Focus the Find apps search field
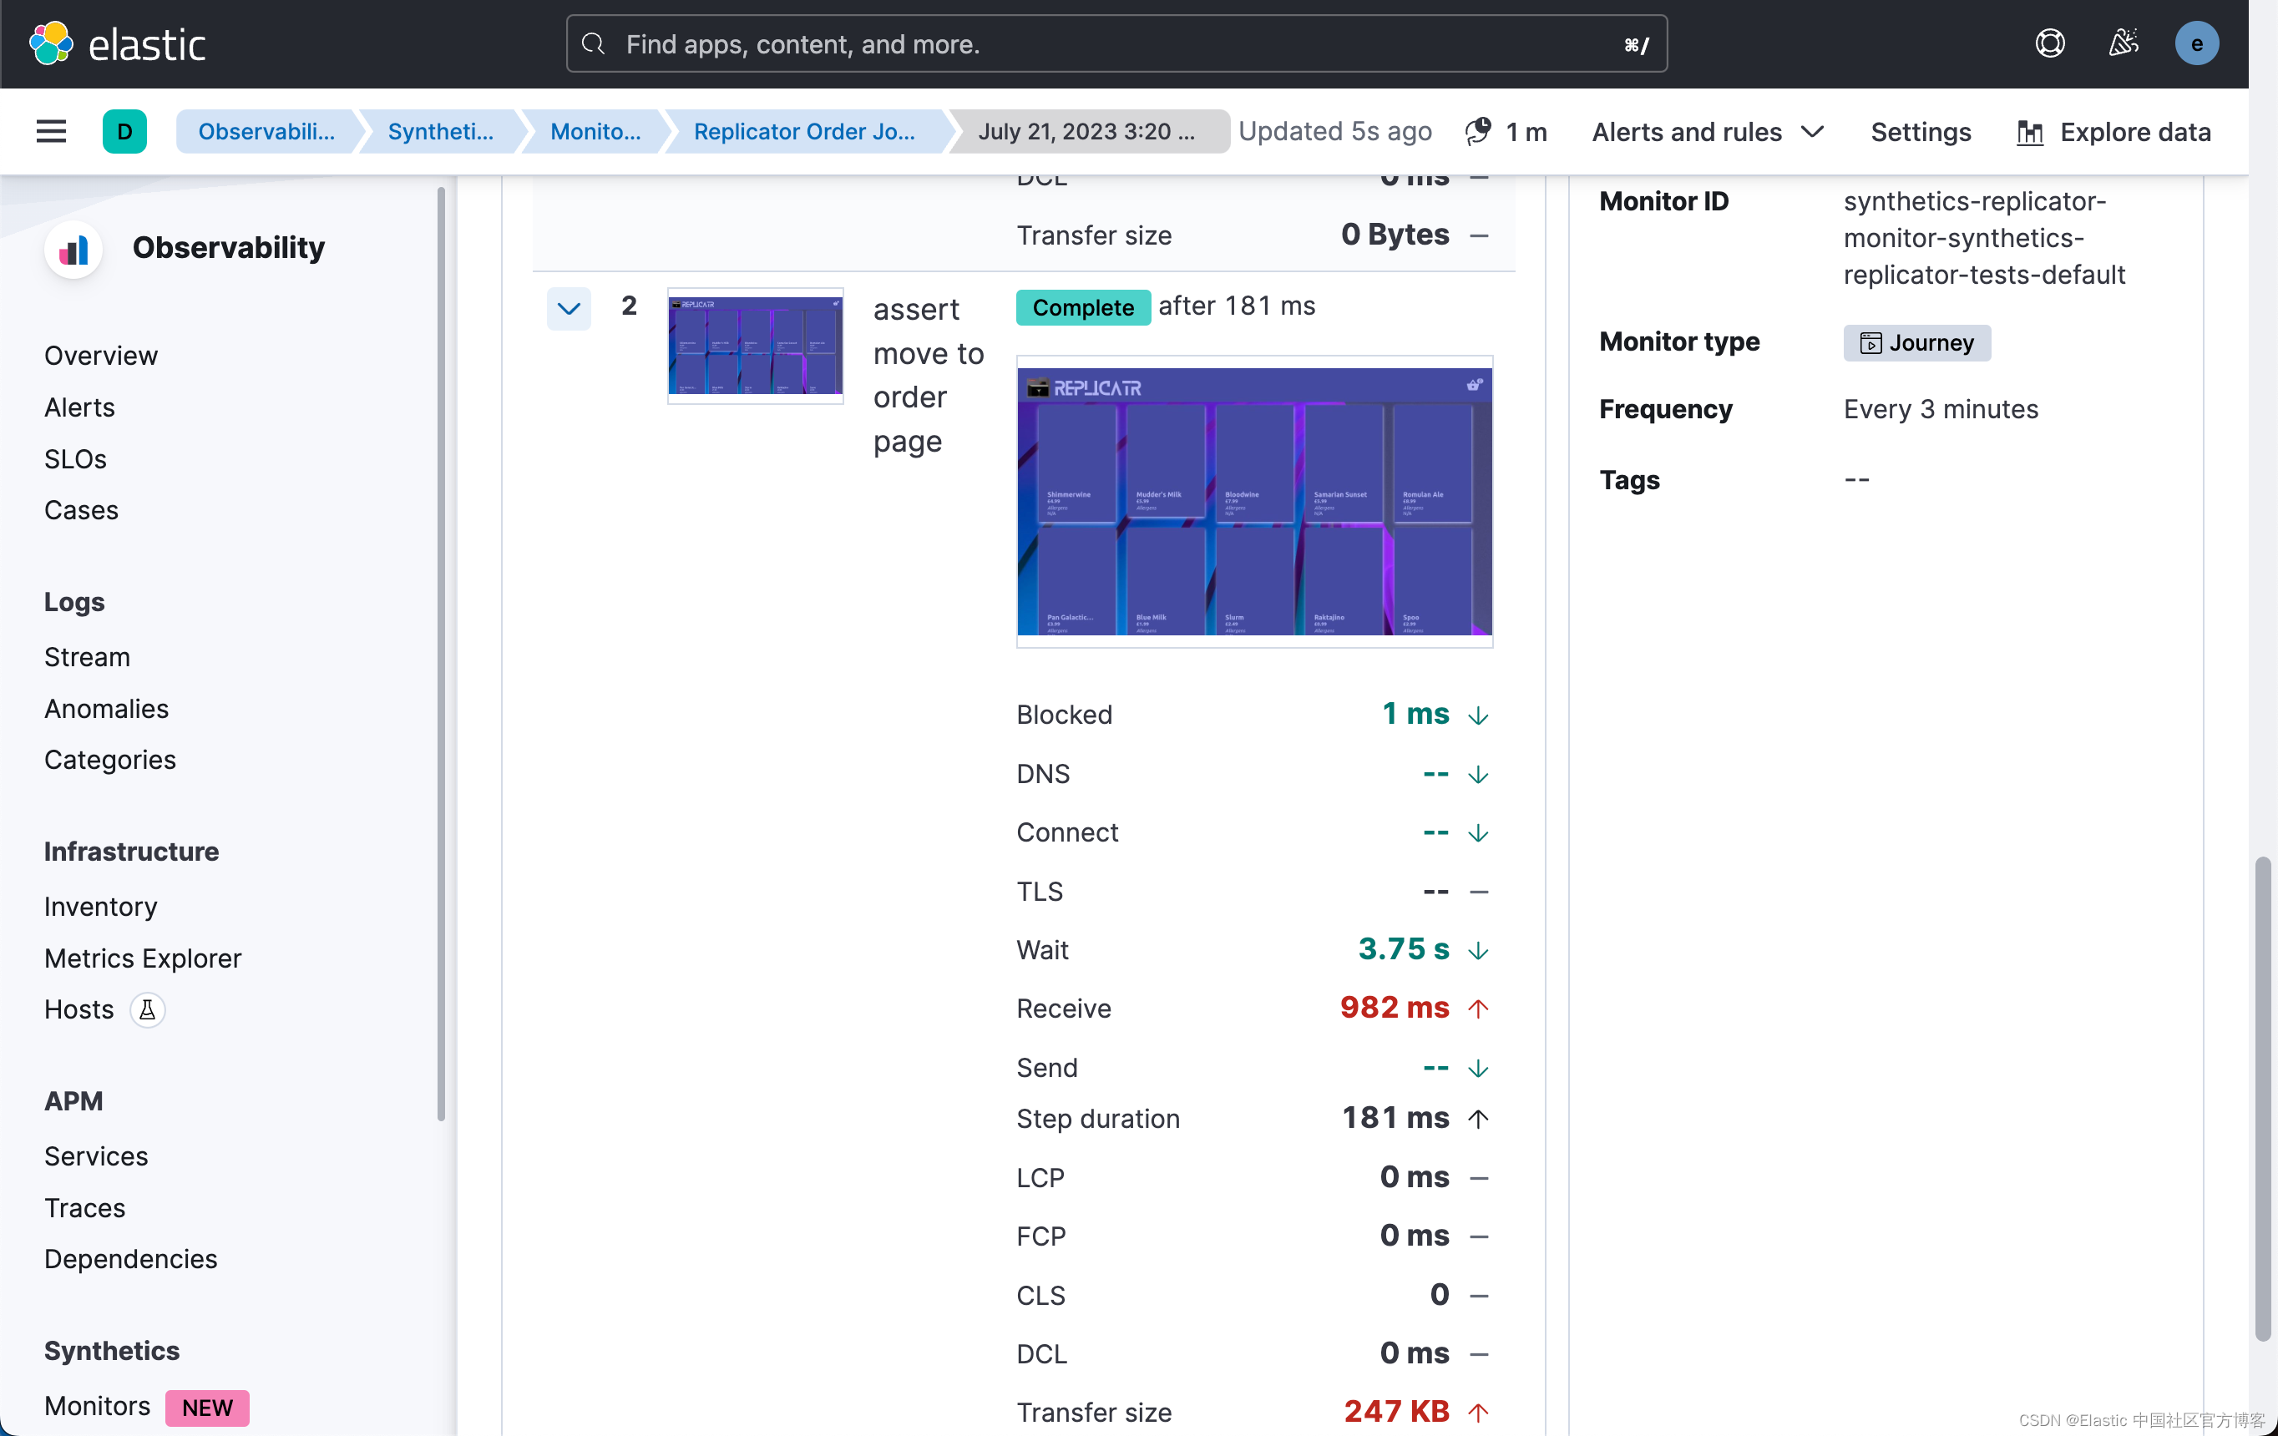Viewport: 2278px width, 1436px height. [x=1116, y=43]
